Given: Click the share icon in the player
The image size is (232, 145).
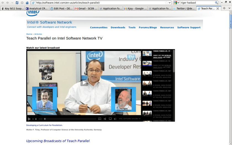Looking at the screenshot, I should 105,119.
